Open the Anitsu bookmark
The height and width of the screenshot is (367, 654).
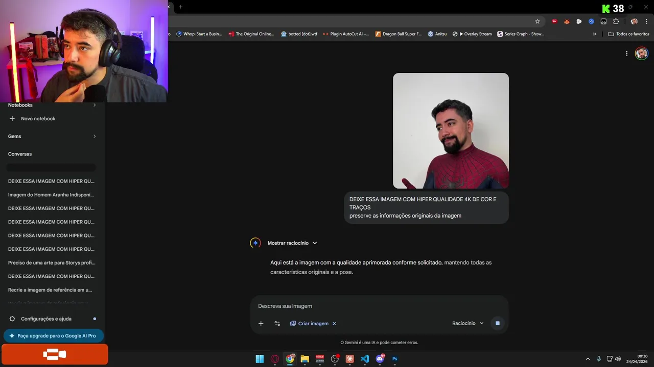[437, 34]
